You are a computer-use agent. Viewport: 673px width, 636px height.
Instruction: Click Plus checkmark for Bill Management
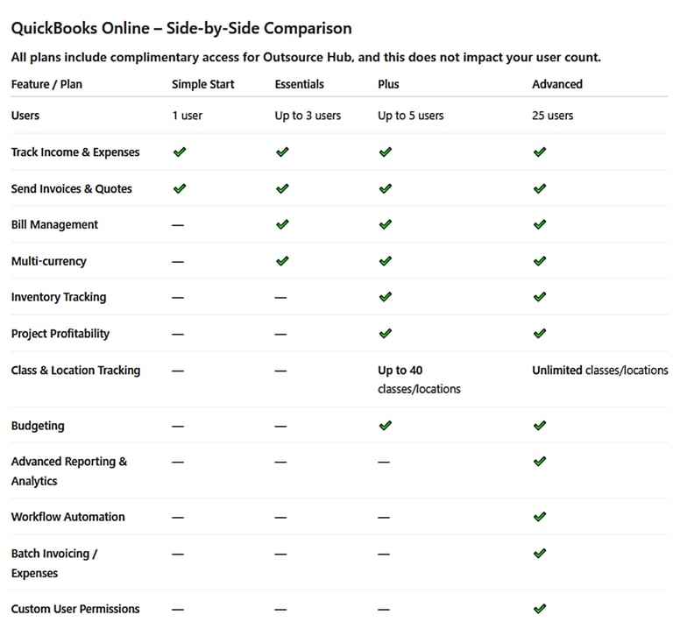pyautogui.click(x=385, y=224)
